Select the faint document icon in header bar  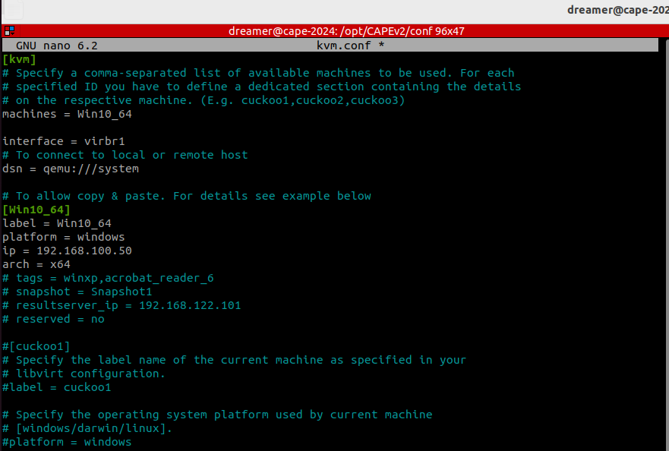point(13,10)
